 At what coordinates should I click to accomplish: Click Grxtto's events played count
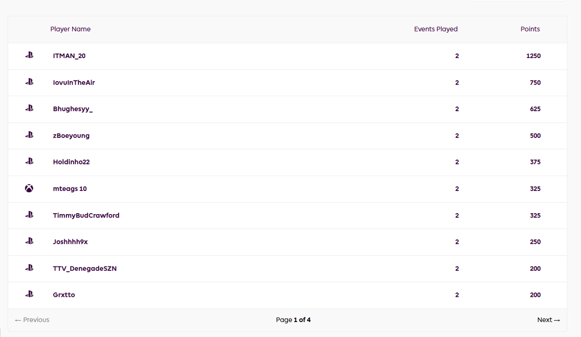point(457,295)
